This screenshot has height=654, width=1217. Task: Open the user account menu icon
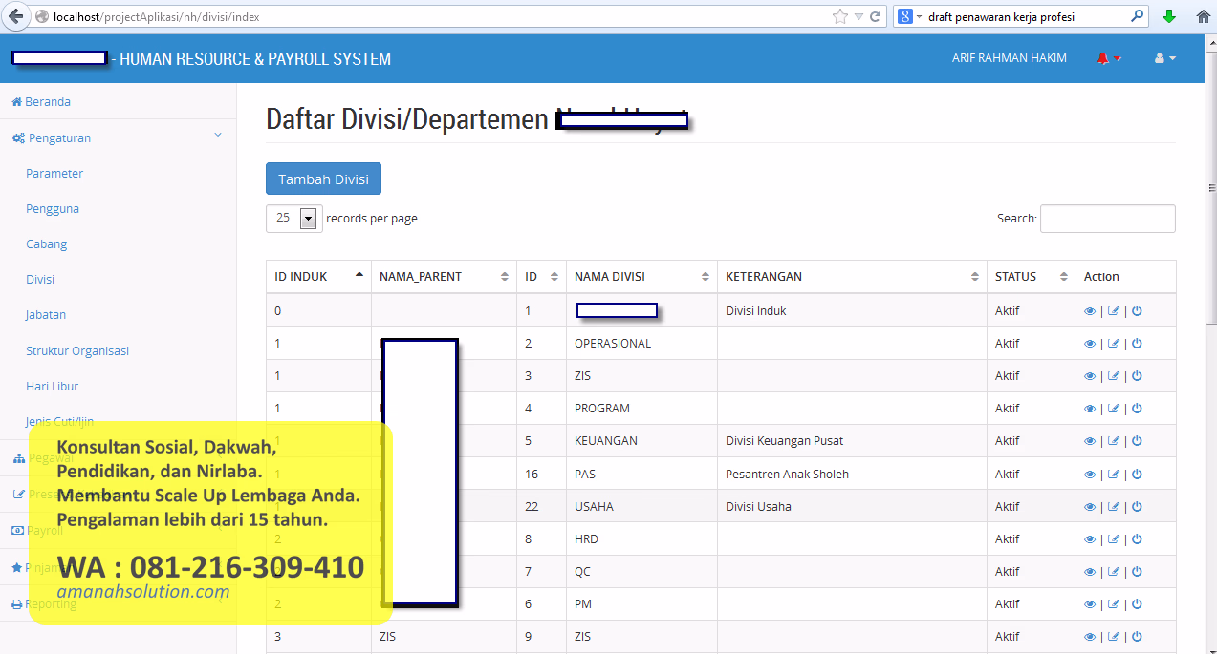click(x=1164, y=58)
